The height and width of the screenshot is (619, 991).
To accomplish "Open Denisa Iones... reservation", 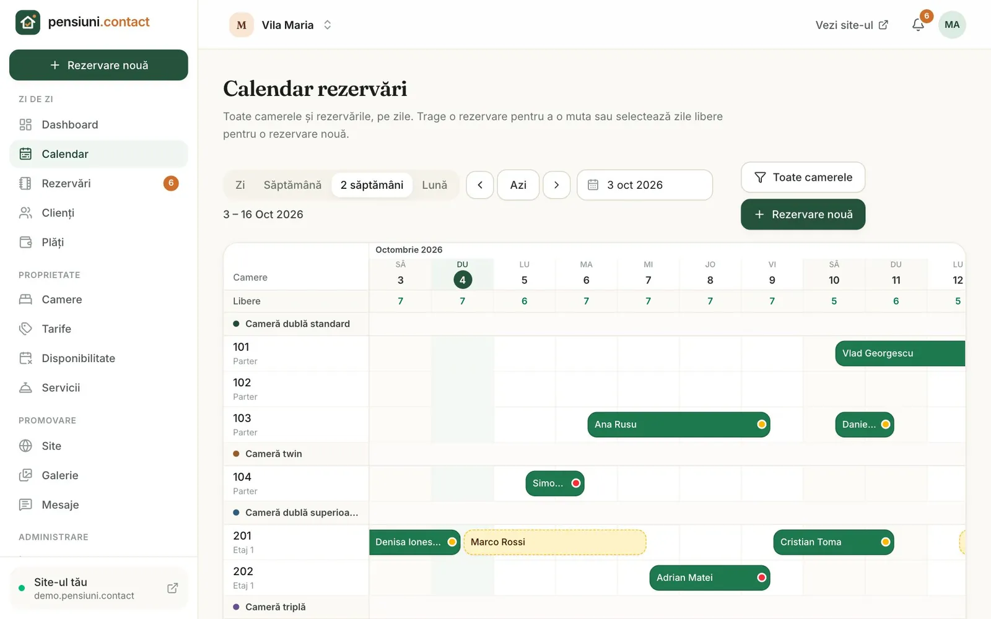I will (x=414, y=542).
